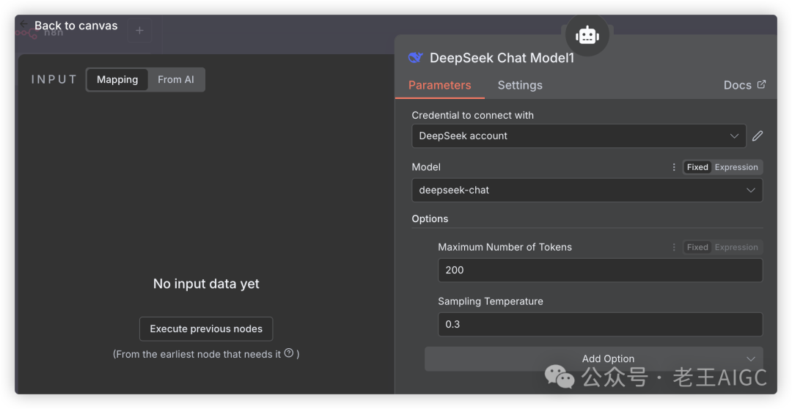Go back to canvas via arrow
Image resolution: width=792 pixels, height=409 pixels.
[23, 23]
